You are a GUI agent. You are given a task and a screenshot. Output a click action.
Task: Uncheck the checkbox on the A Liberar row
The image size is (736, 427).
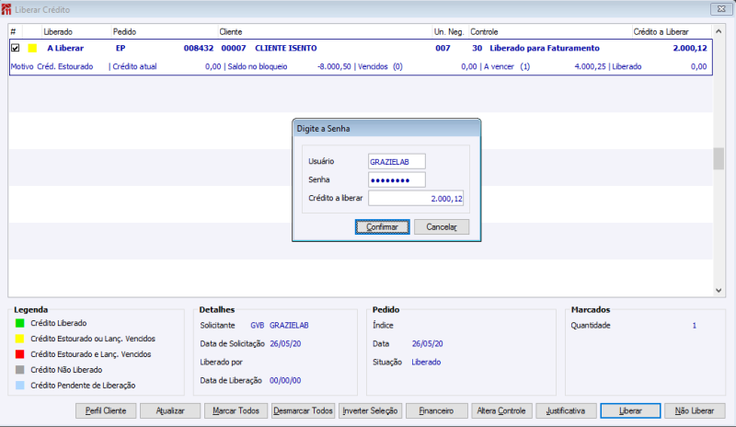click(16, 48)
